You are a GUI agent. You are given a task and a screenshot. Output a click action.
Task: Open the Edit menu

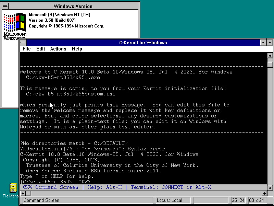[x=41, y=49]
